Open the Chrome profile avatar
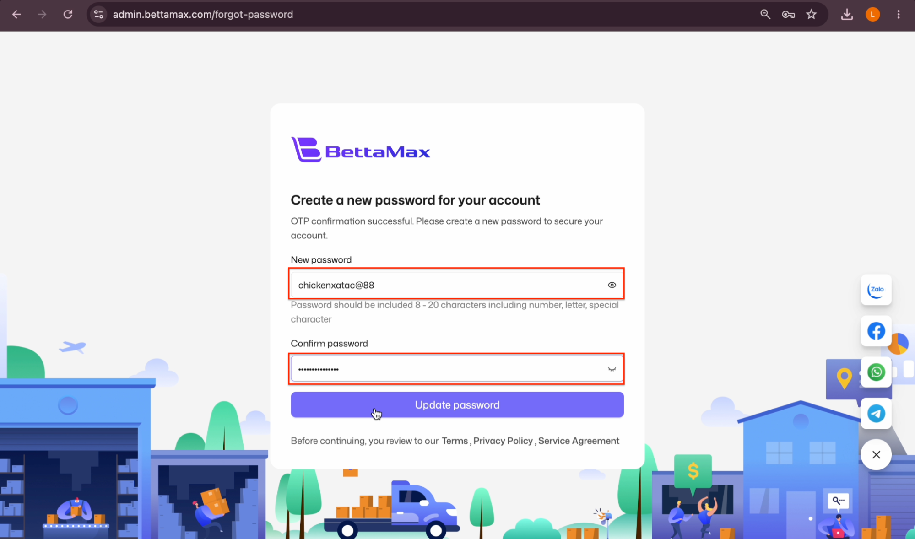Screen dimensions: 915x539 tap(872, 14)
